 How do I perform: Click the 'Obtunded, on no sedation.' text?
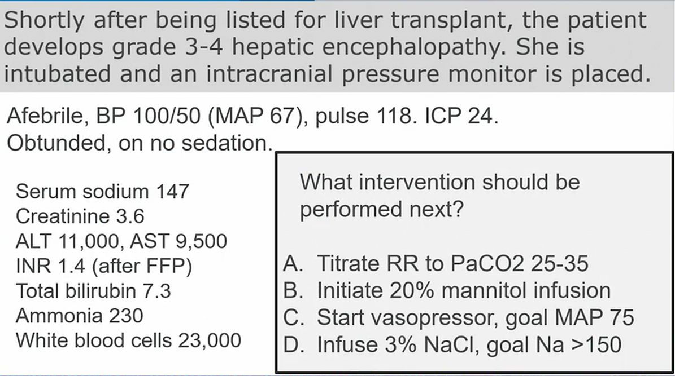(140, 143)
